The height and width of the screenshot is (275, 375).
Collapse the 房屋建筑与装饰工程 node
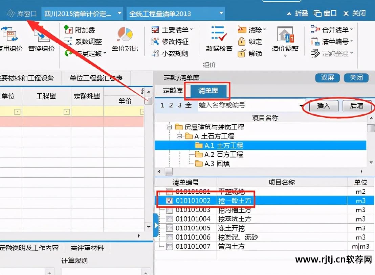coord(169,127)
